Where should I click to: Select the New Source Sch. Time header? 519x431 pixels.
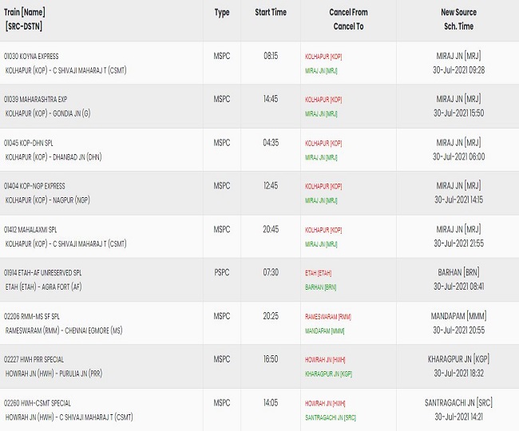(x=458, y=19)
